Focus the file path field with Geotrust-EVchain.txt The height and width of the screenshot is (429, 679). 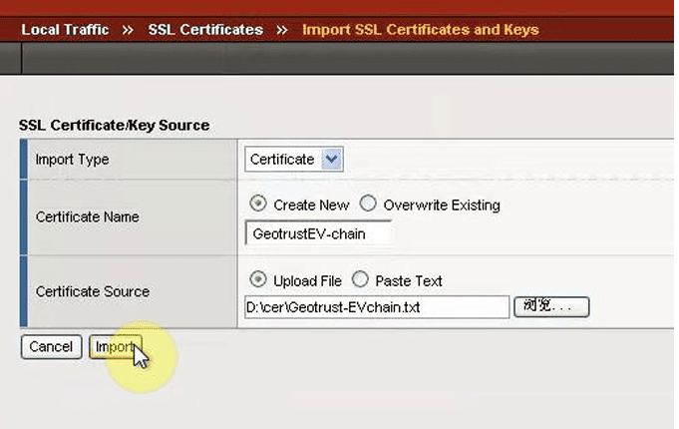(377, 307)
